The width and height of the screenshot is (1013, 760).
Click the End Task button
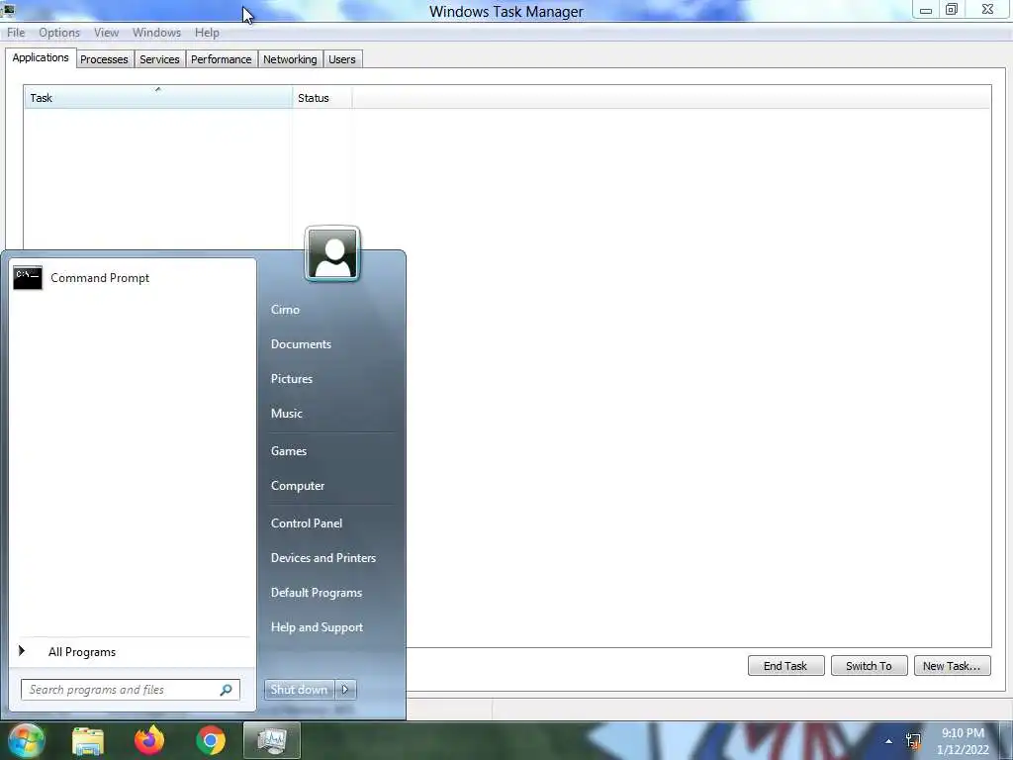[x=785, y=666]
